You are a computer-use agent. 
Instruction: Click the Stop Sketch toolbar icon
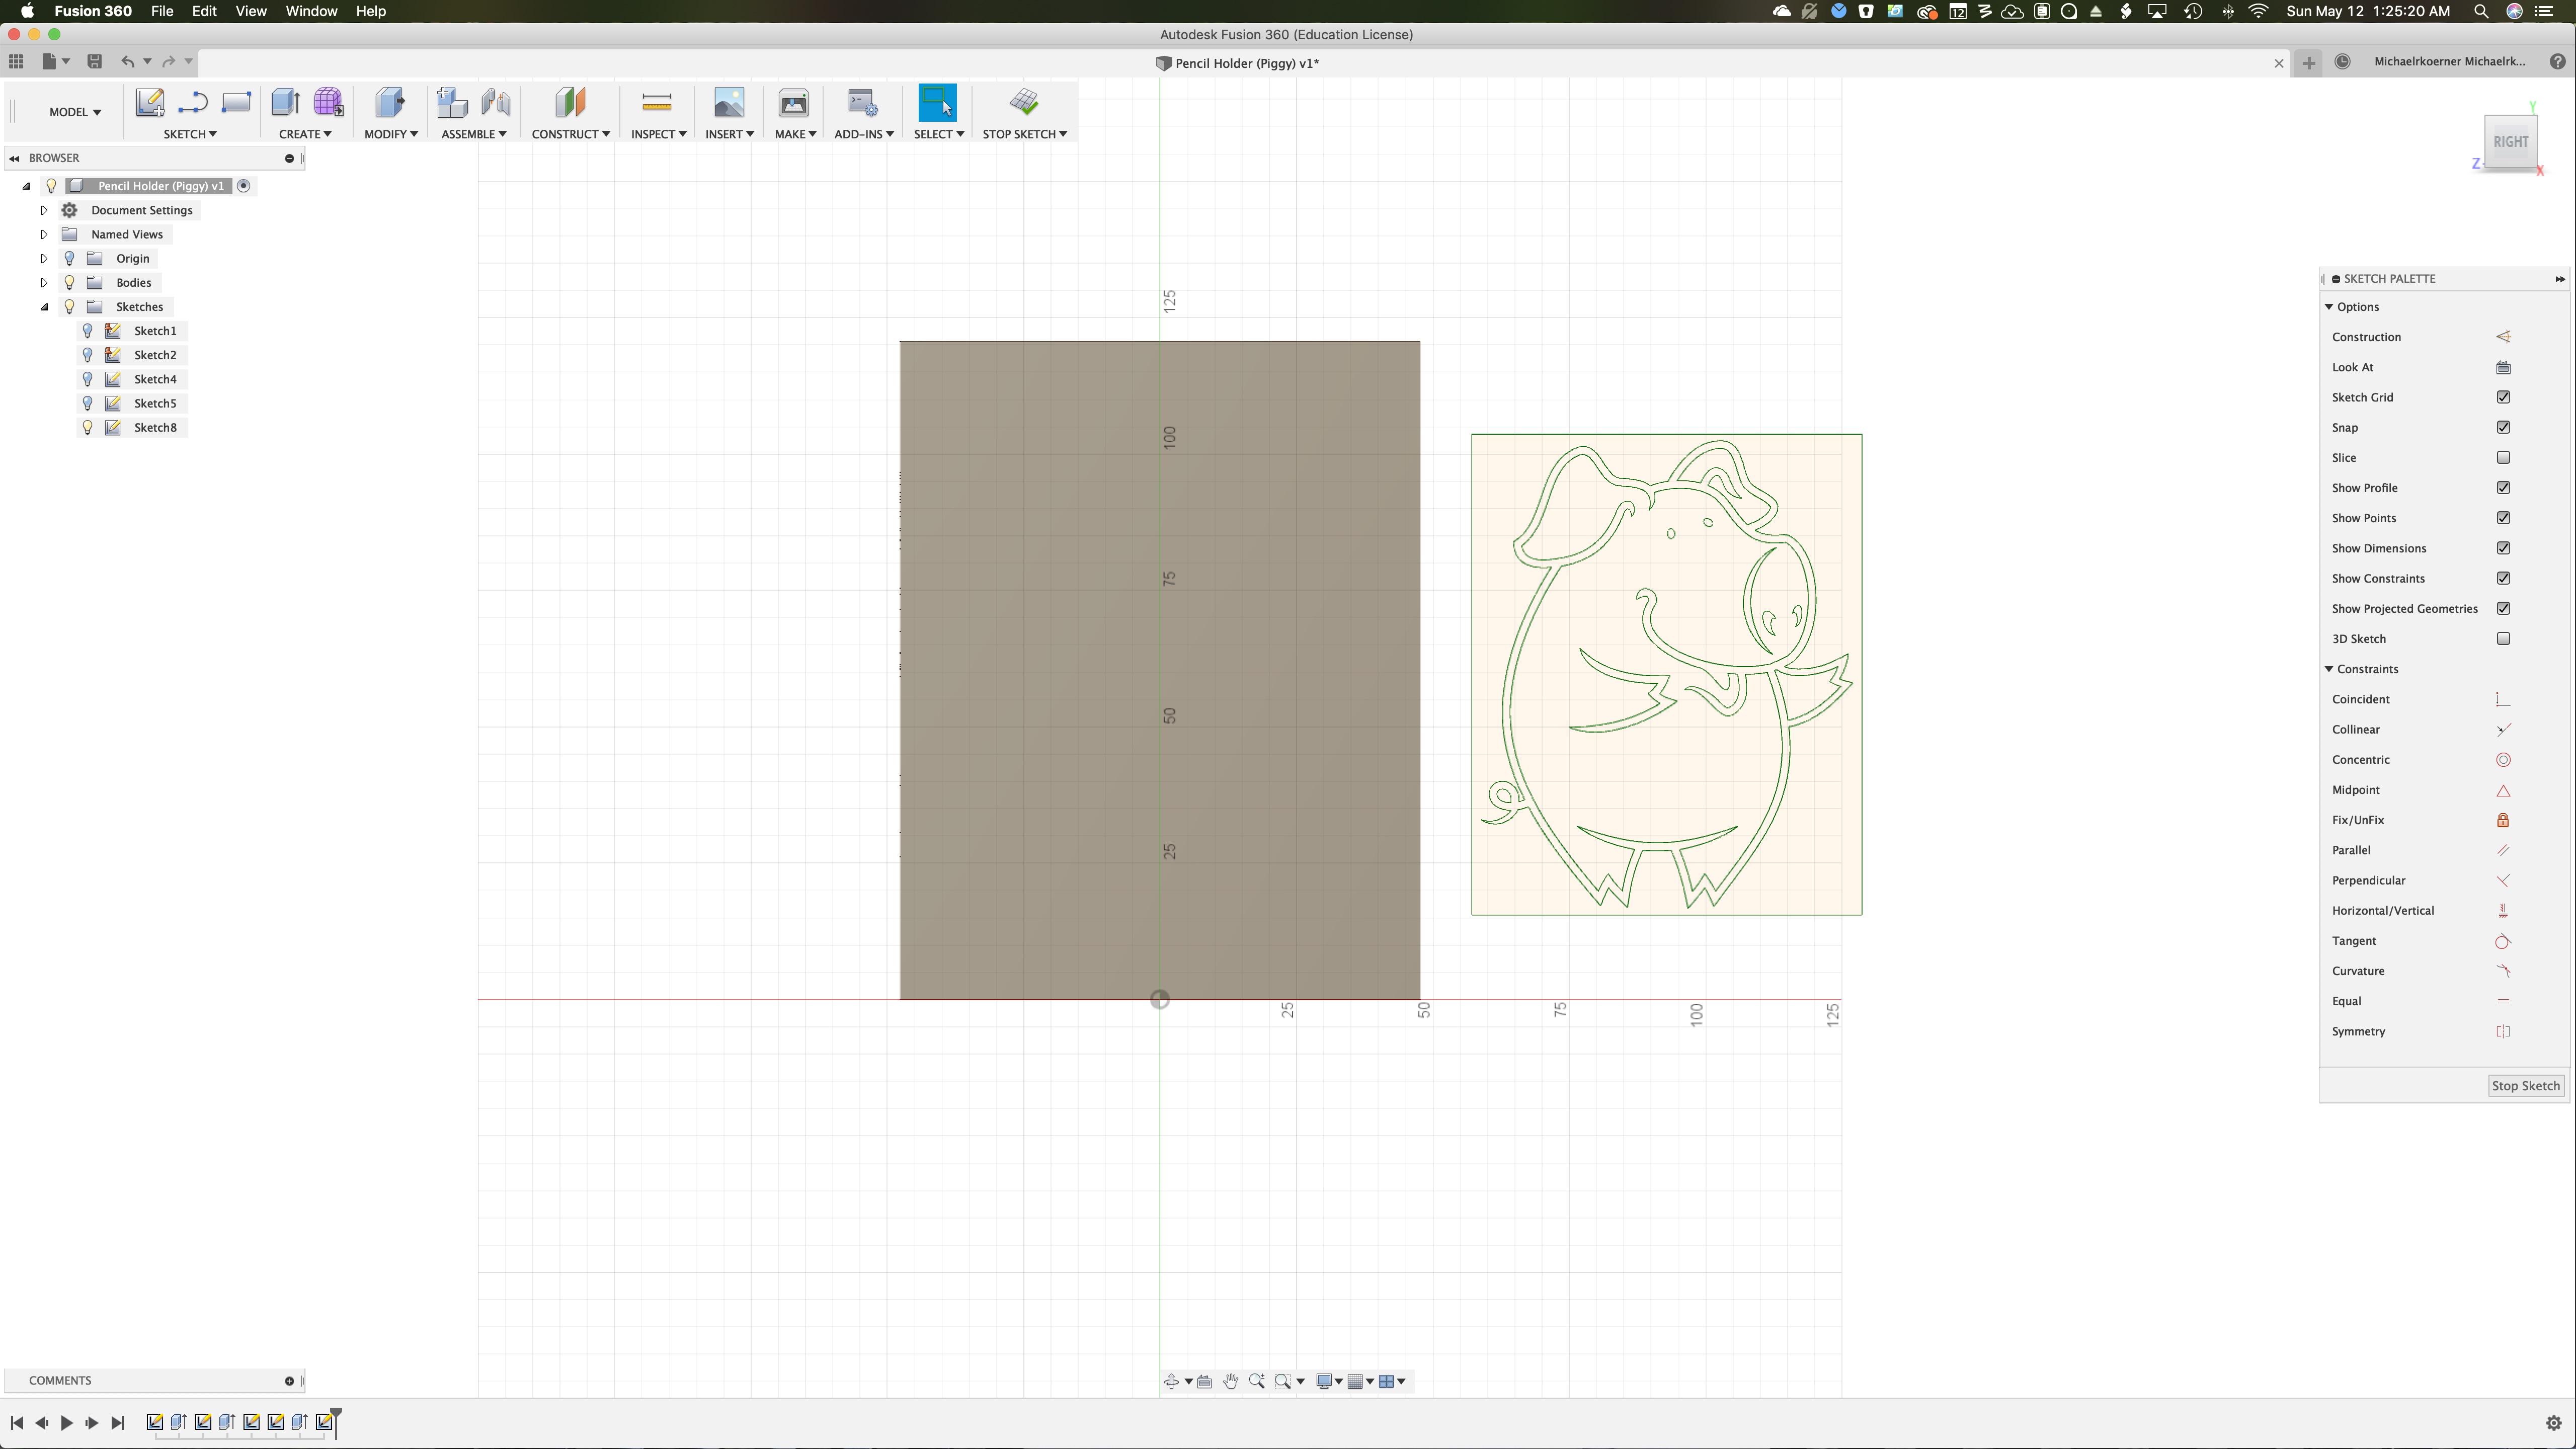1023,102
